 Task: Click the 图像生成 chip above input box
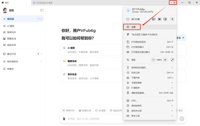85,110
